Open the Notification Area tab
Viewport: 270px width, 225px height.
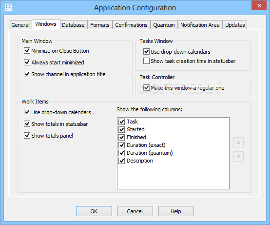(x=200, y=25)
